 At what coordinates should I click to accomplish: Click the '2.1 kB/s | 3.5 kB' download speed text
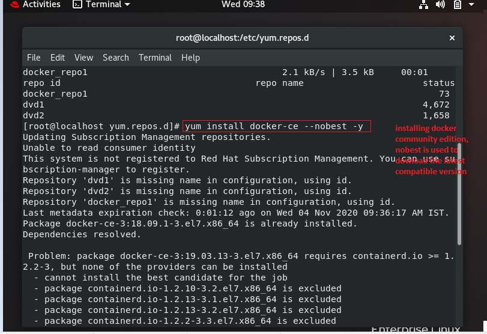coord(328,73)
